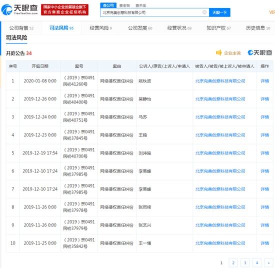Click the 开庭公告 34 section title
The image size is (275, 268).
[19, 53]
